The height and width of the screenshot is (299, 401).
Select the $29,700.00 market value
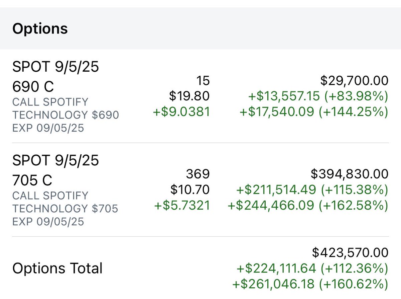pos(354,81)
